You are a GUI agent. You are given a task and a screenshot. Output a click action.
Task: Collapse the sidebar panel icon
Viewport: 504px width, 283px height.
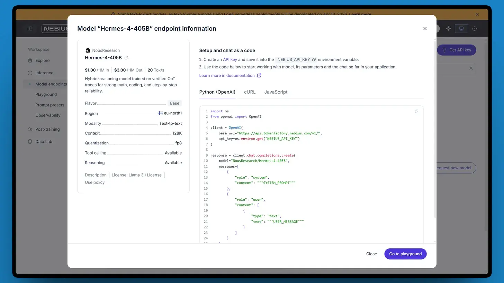[x=30, y=29]
